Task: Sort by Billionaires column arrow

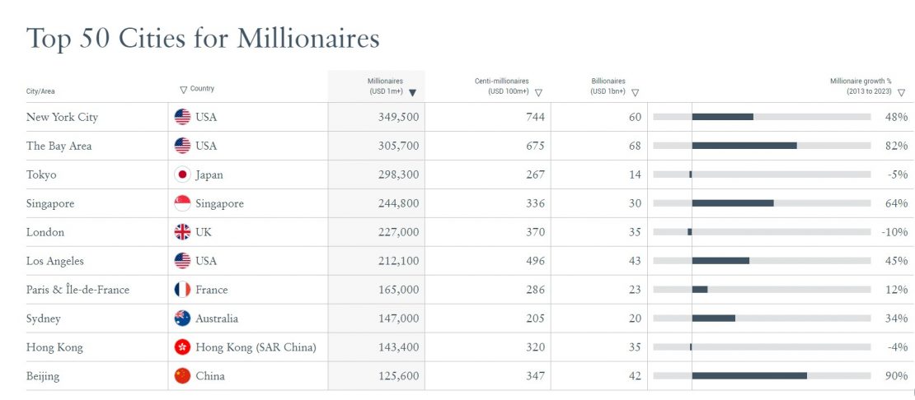Action: (635, 93)
